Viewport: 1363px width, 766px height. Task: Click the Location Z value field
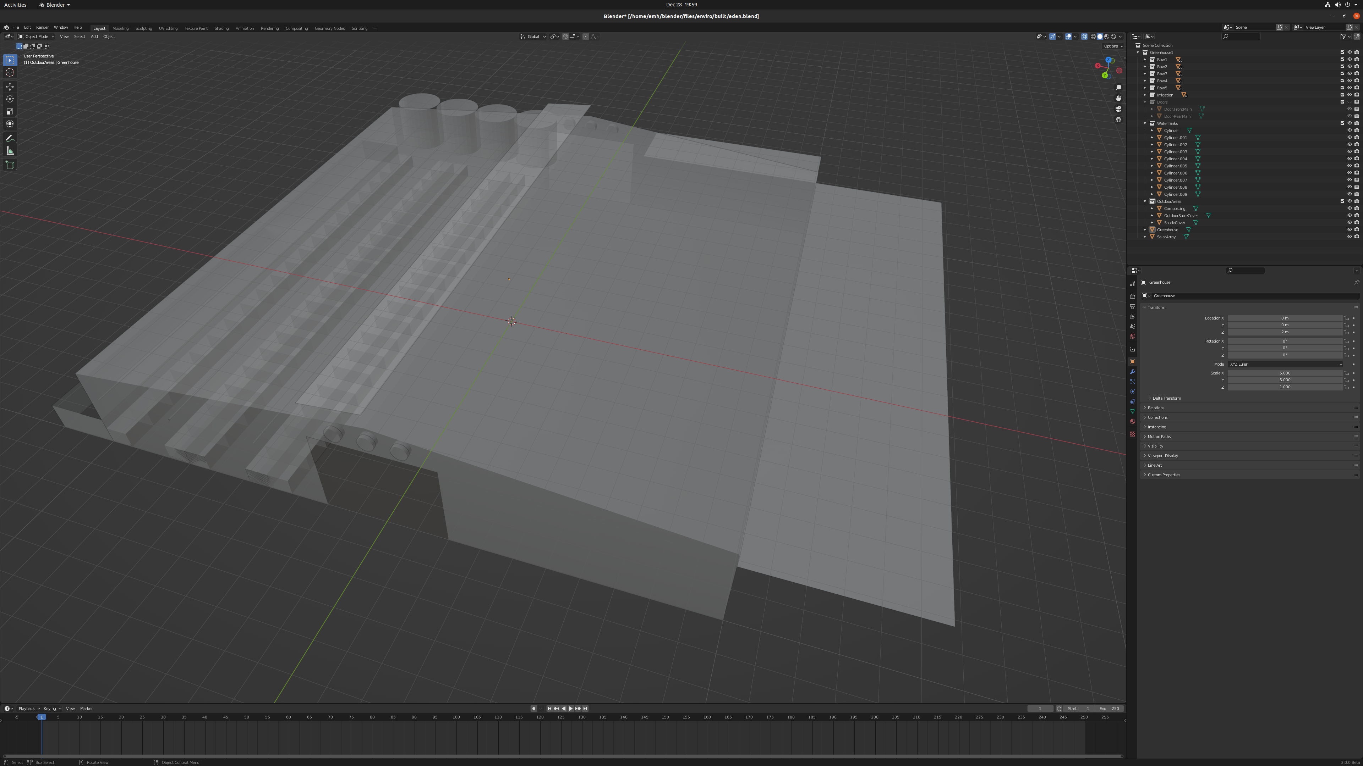click(x=1285, y=332)
